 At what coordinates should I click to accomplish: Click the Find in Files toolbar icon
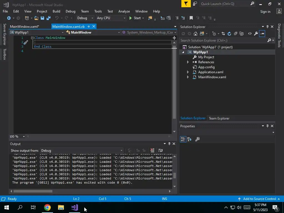pos(150,18)
